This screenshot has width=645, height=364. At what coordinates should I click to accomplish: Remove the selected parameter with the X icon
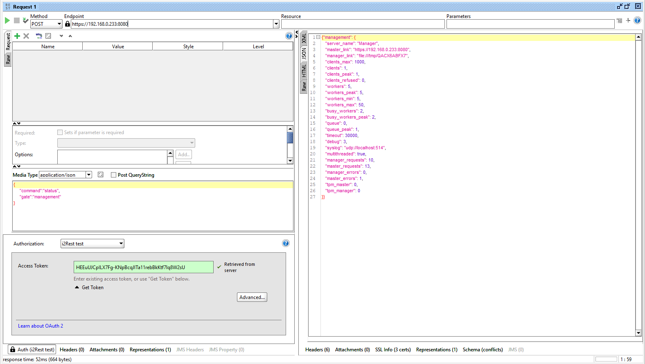pos(26,36)
